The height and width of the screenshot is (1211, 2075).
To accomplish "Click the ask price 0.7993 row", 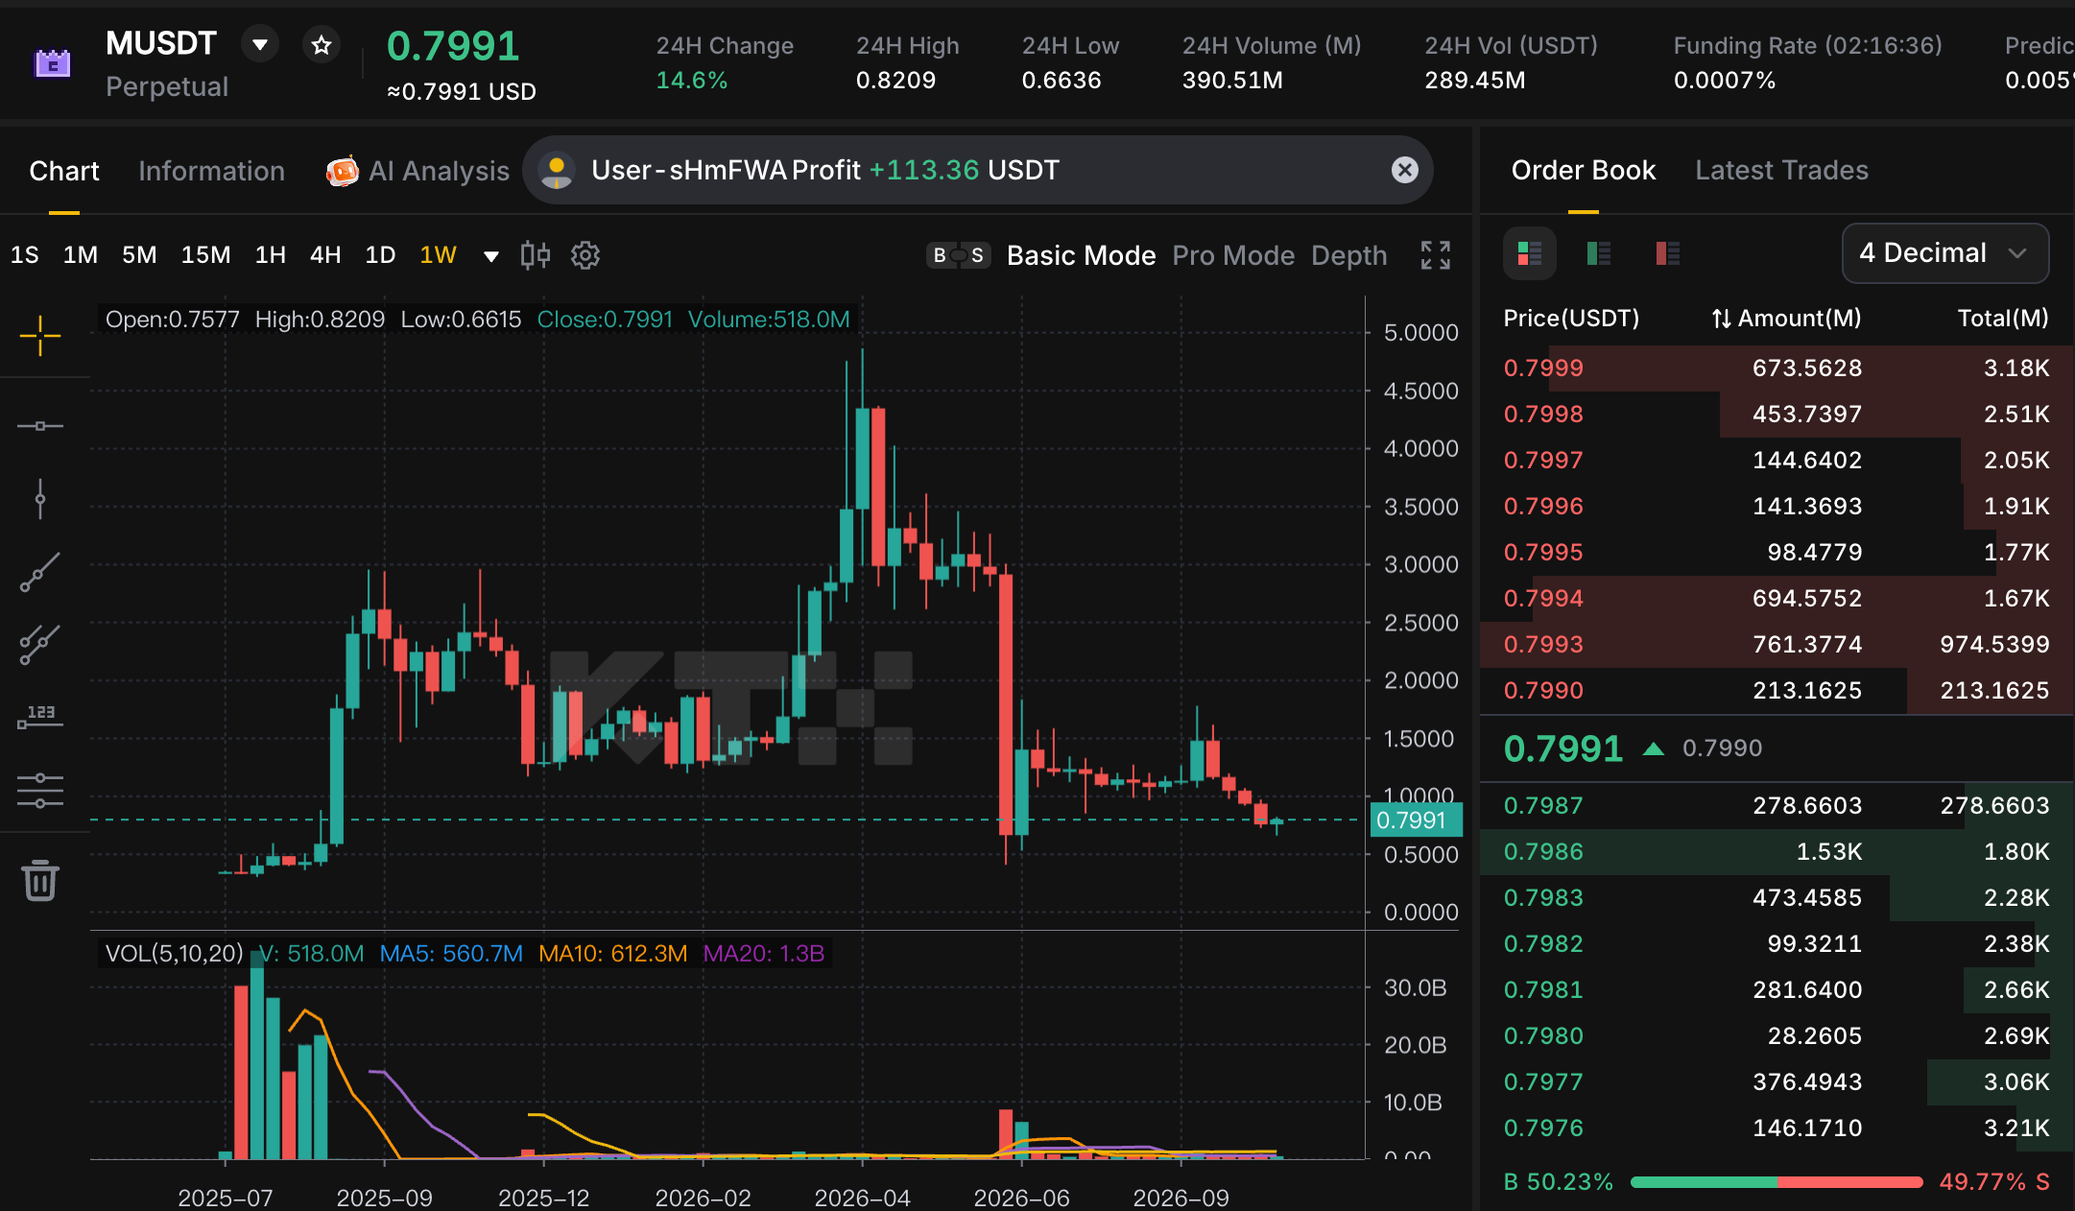I will click(x=1777, y=644).
